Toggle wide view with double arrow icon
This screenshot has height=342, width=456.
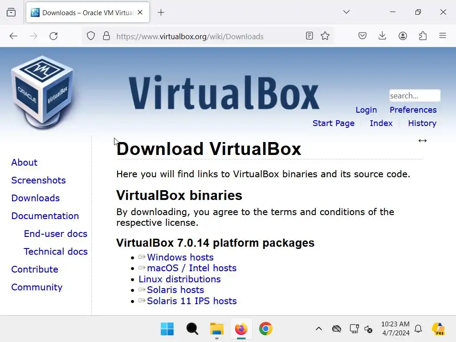[422, 141]
